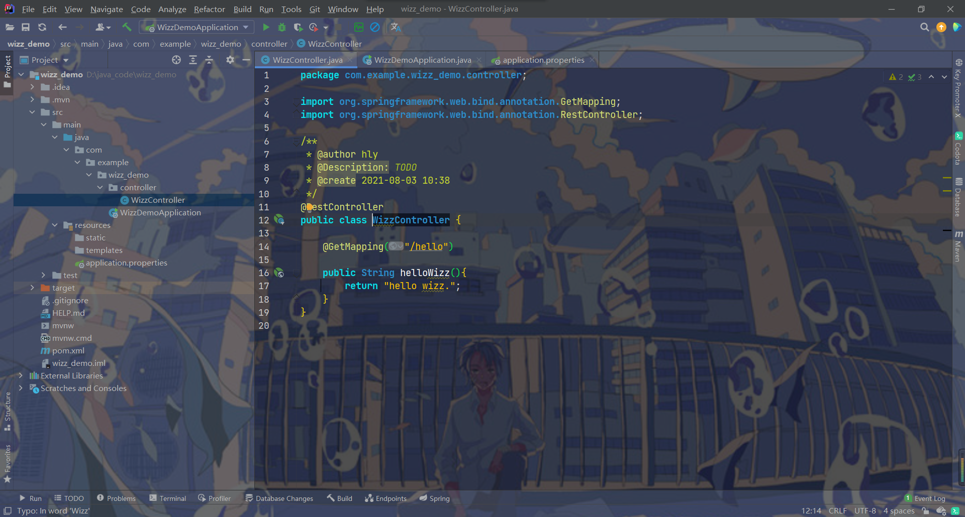Click the Synchronize/reload icon

click(x=42, y=27)
